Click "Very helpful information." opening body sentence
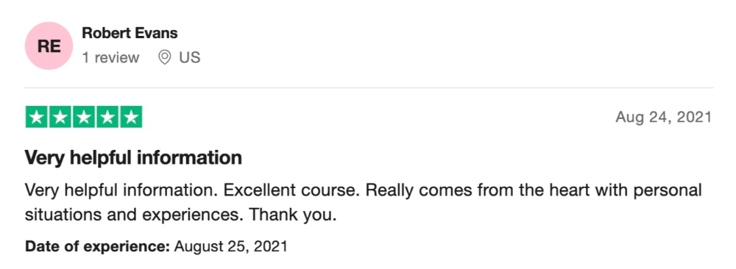The height and width of the screenshot is (269, 736). pyautogui.click(x=121, y=191)
